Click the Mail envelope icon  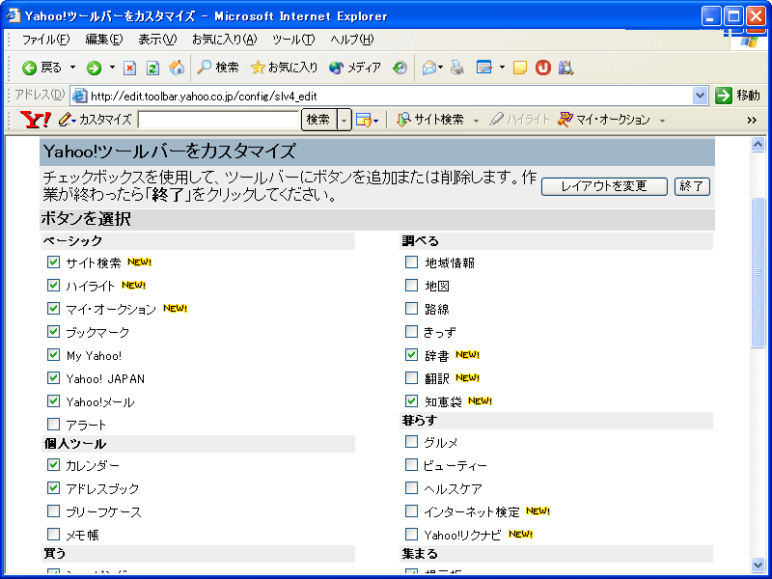tap(429, 68)
